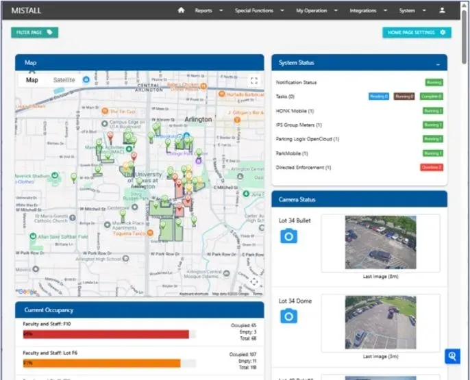The height and width of the screenshot is (380, 470).
Task: Open the Lot 34 Bullet camera image
Action: point(380,242)
